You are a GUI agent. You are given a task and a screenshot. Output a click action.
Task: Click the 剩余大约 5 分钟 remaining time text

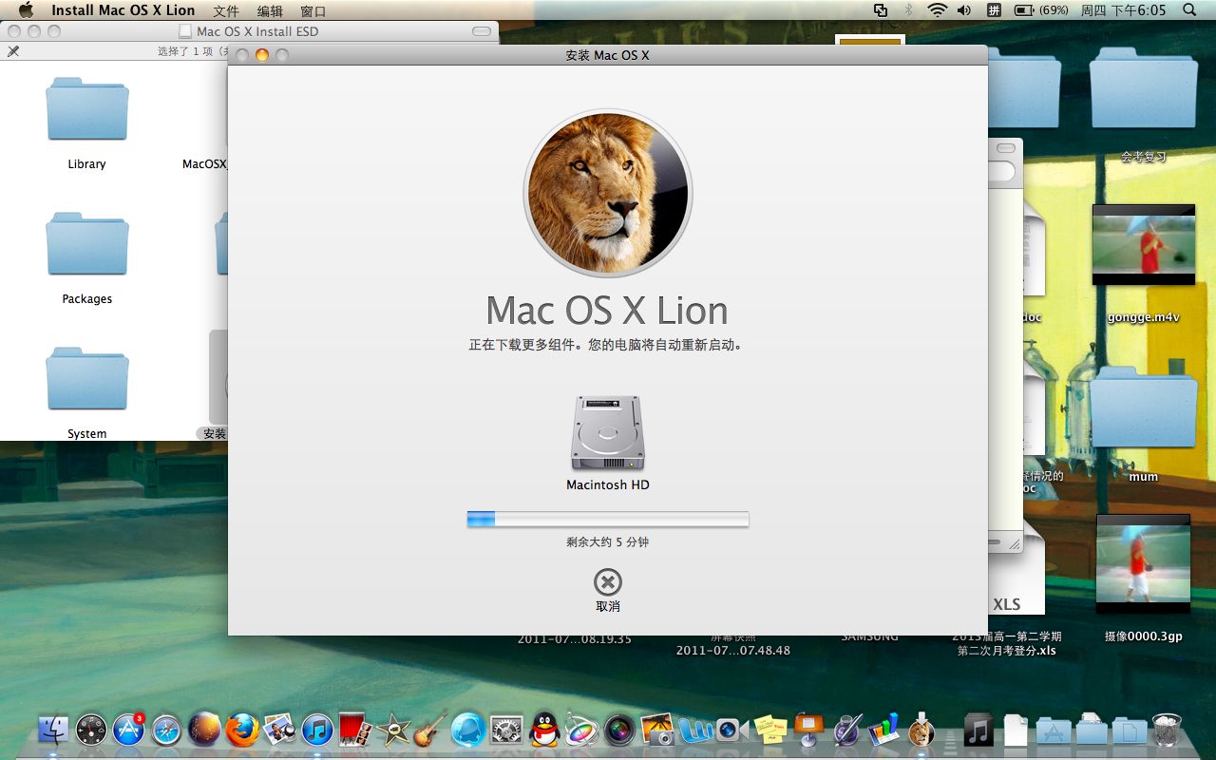608,541
